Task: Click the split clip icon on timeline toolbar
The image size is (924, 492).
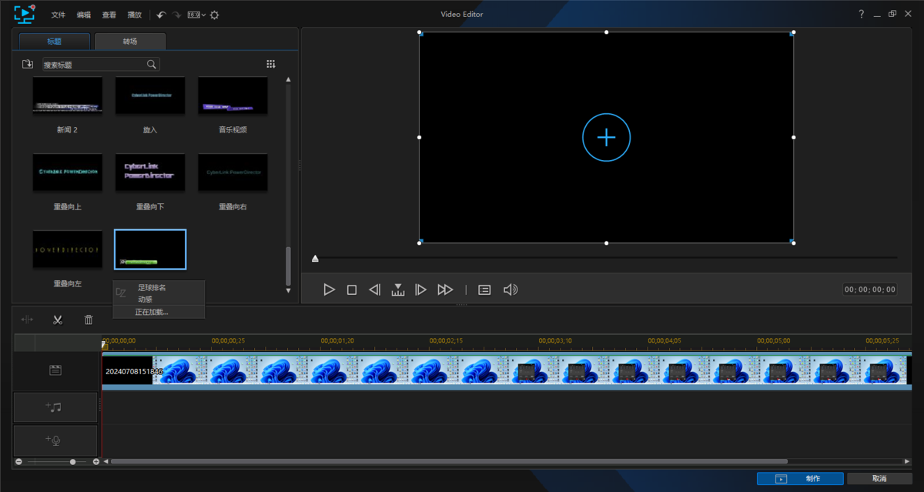Action: click(28, 320)
